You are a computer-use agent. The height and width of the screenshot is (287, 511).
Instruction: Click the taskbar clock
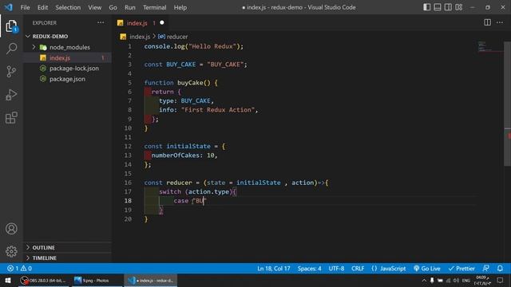tap(482, 280)
